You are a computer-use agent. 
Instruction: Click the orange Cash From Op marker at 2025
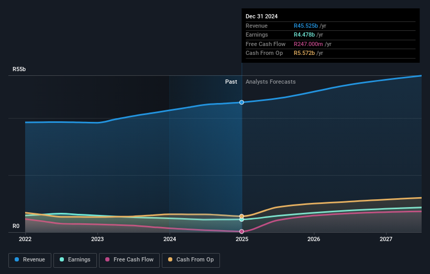pos(241,216)
